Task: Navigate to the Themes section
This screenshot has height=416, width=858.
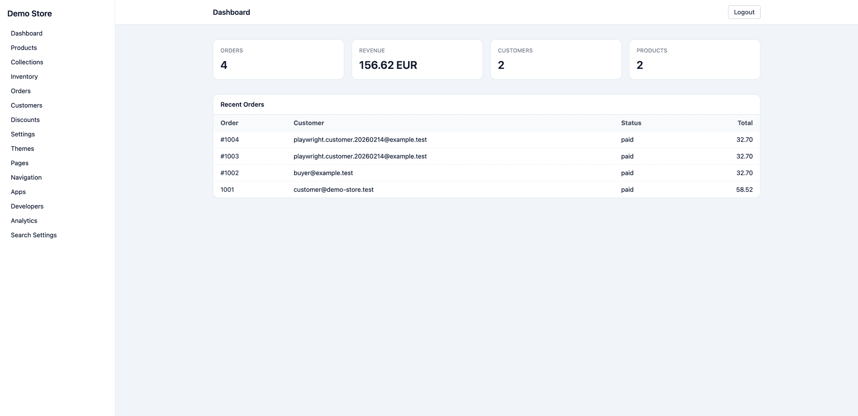Action: click(x=22, y=148)
